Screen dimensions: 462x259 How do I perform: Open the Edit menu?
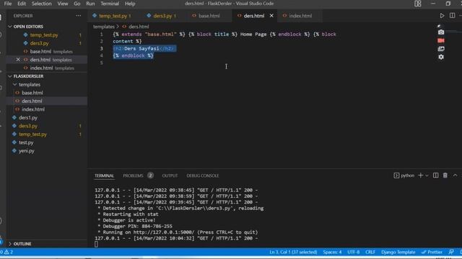click(x=22, y=4)
